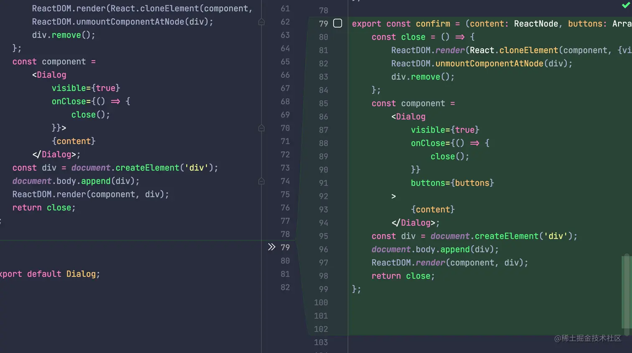Click 'visible={true}' on right line 87
This screenshot has width=632, height=353.
pyautogui.click(x=445, y=130)
